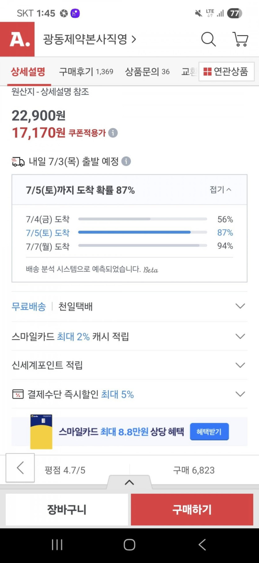Switch to 구매후기 reviews tab

(x=86, y=72)
